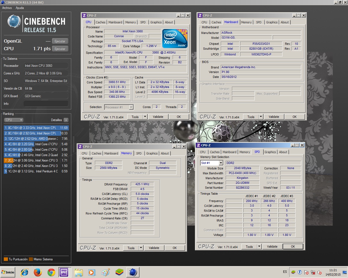Open the Archivo menu

7,8
